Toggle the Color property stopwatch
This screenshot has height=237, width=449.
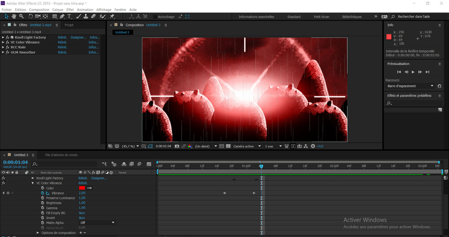tap(43, 188)
